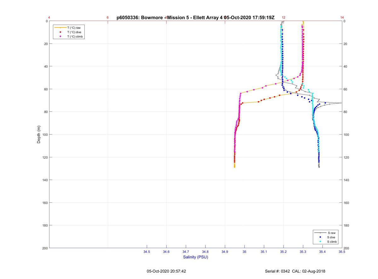Click the red 14 temperature tick at top

click(342, 18)
